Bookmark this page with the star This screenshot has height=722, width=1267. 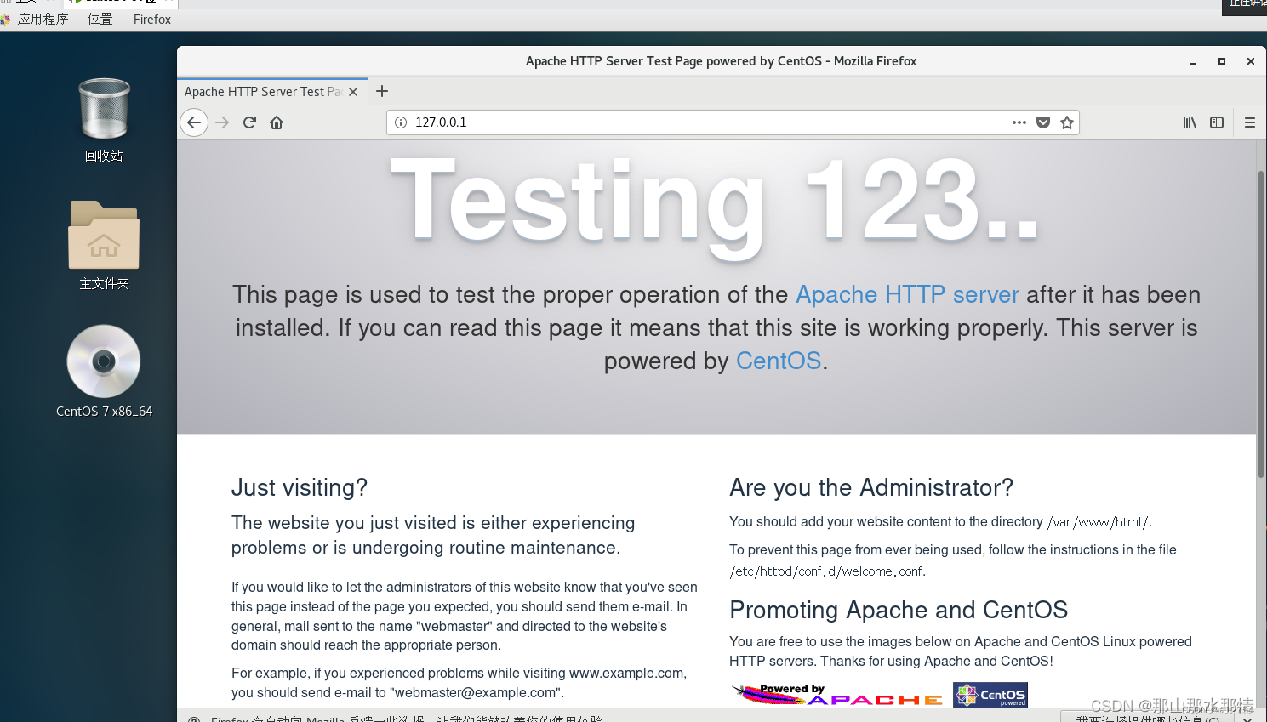click(1067, 122)
